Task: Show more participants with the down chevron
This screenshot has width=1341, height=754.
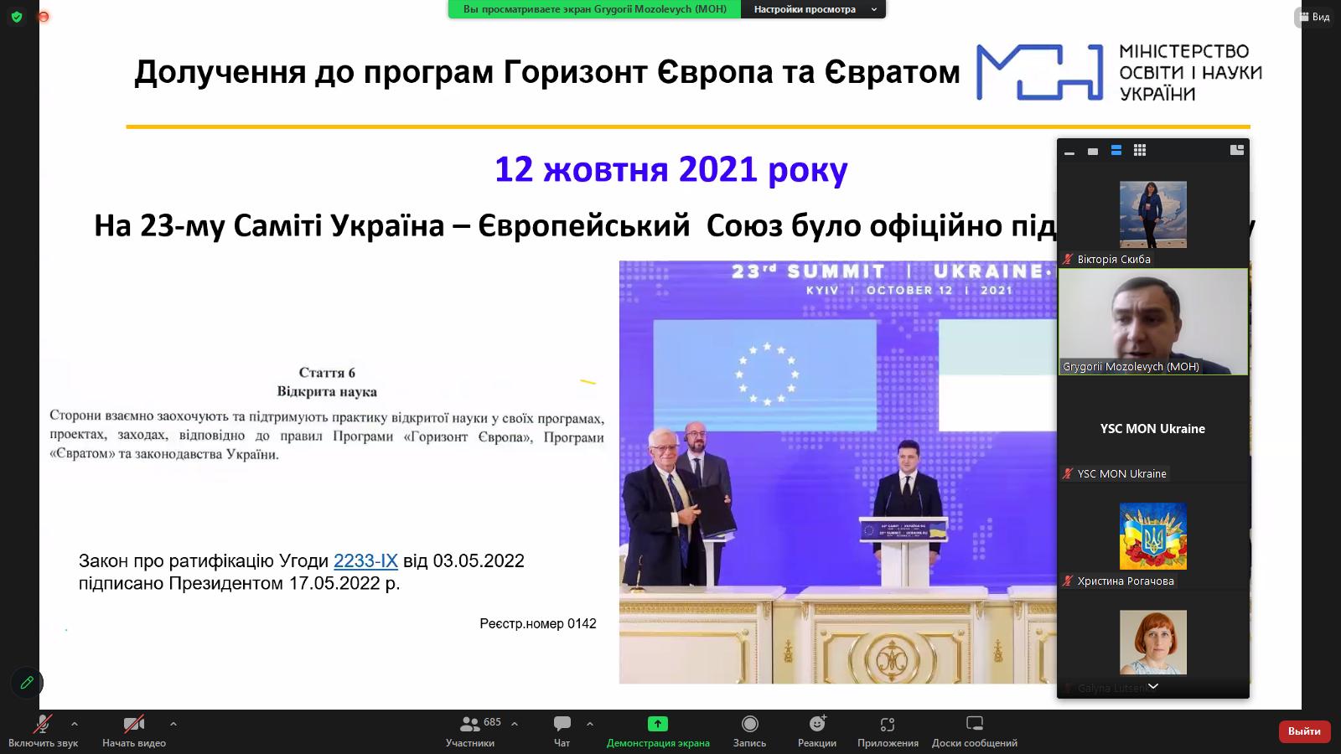Action: click(x=1153, y=686)
